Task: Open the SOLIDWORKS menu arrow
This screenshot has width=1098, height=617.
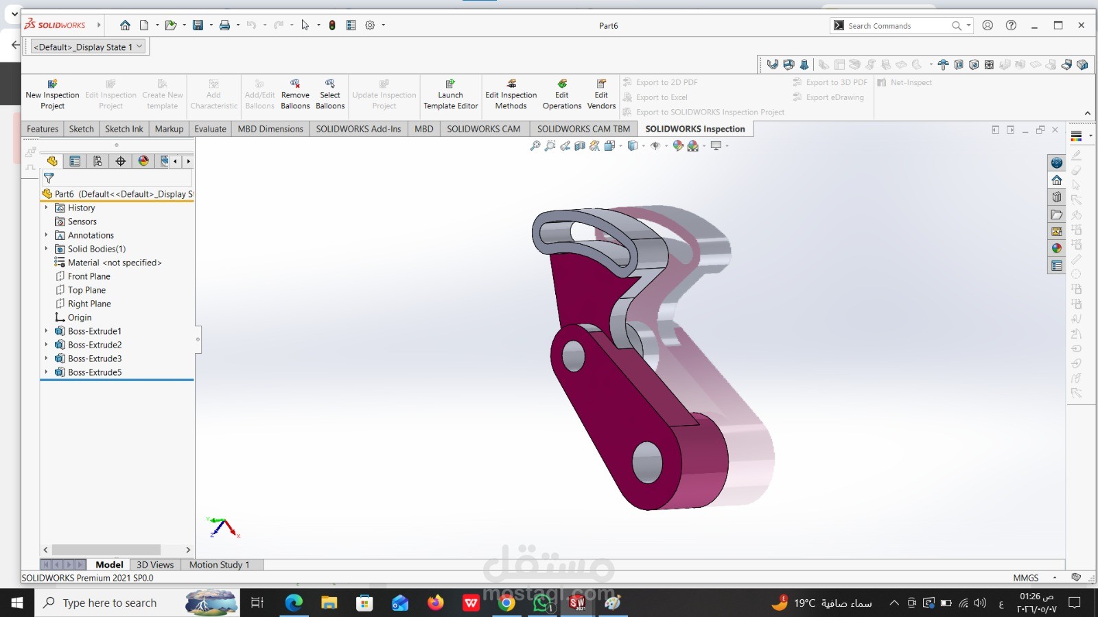Action: 99,25
